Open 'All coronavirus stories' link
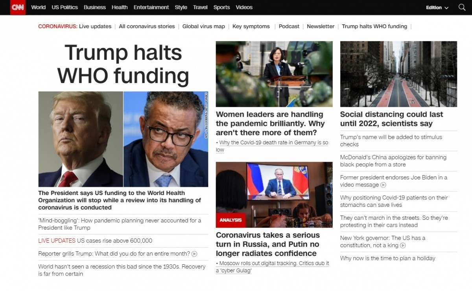This screenshot has height=291, width=472. pos(147,26)
